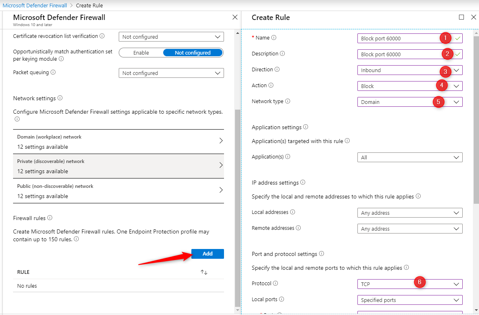The height and width of the screenshot is (315, 479).
Task: Click left pane scroll-down arrow
Action: [238, 310]
